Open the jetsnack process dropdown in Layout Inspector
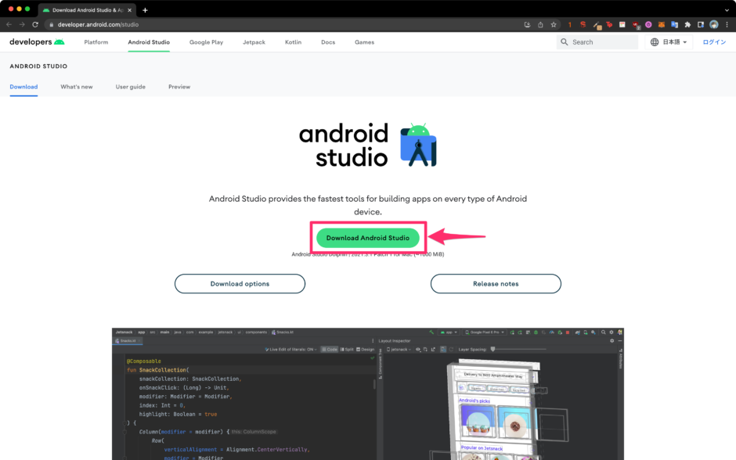The height and width of the screenshot is (460, 736). pos(399,350)
